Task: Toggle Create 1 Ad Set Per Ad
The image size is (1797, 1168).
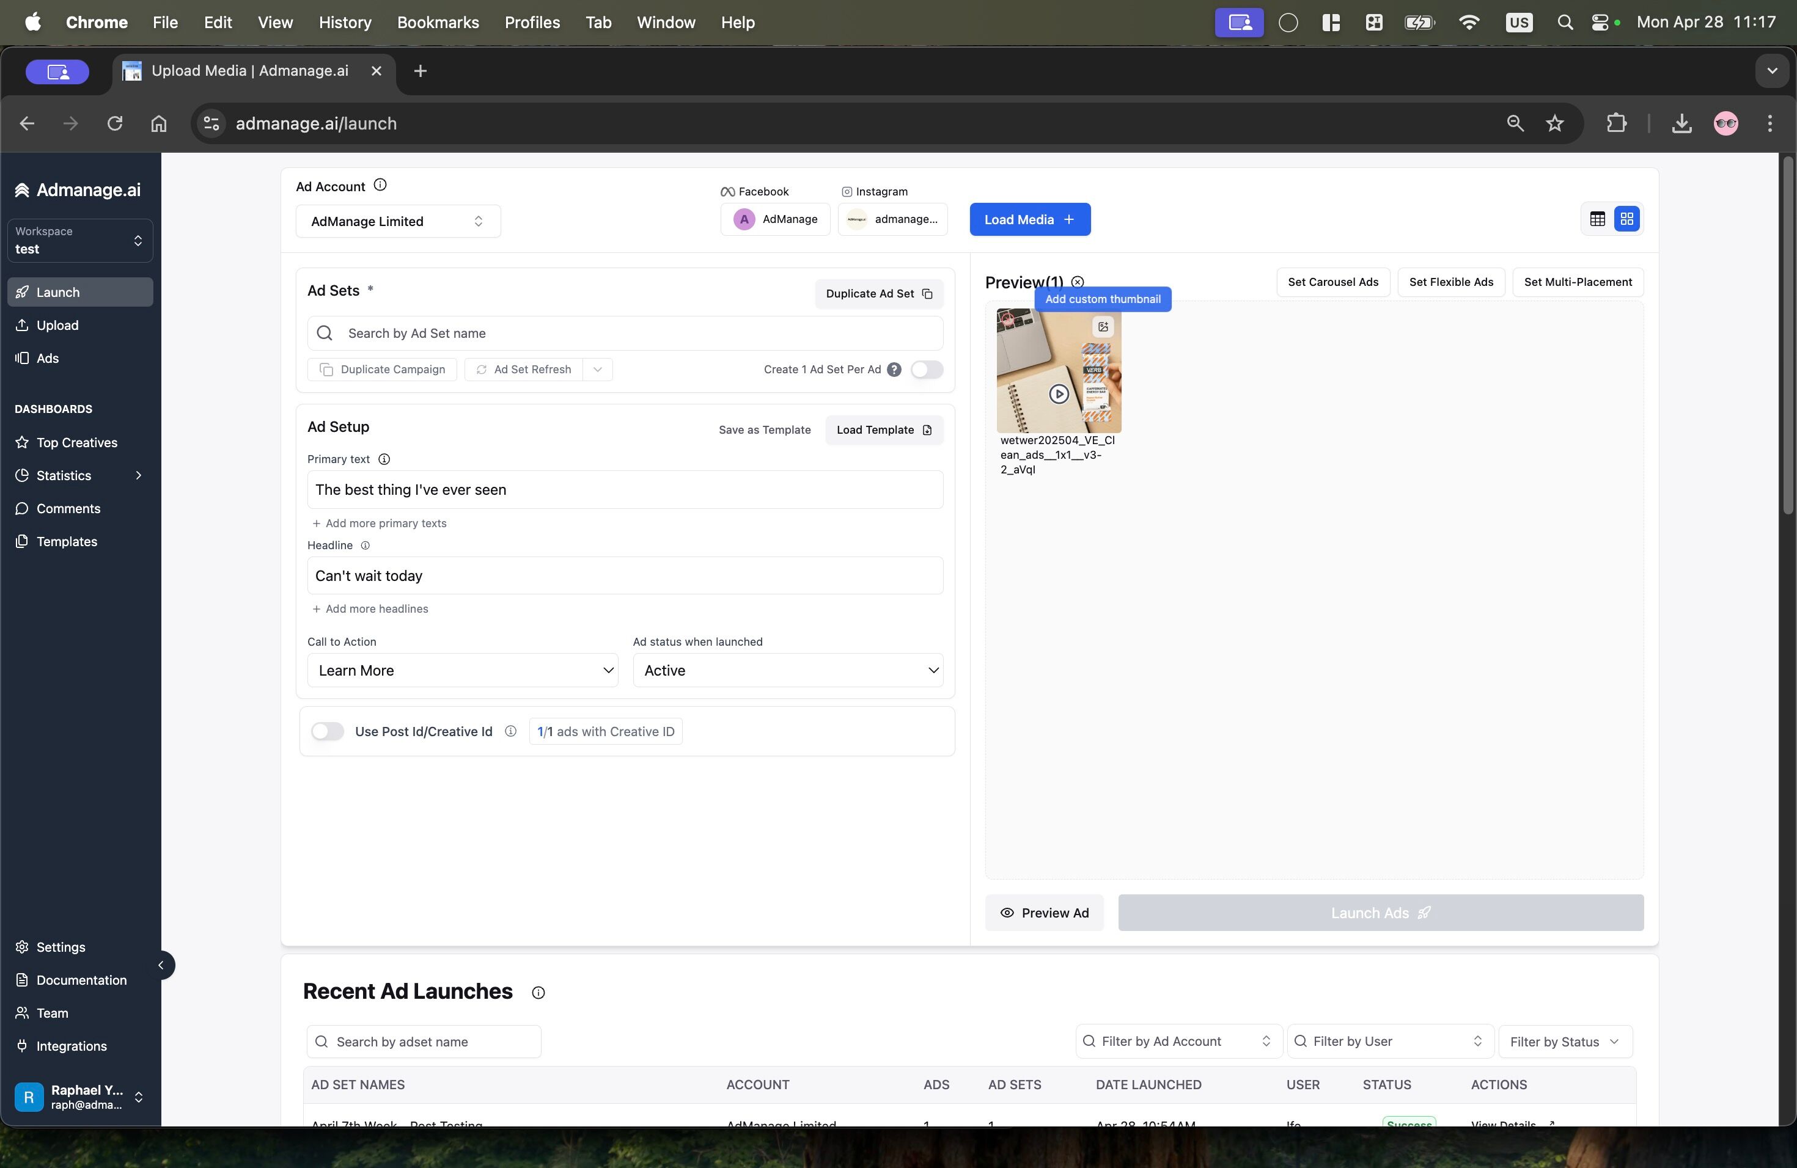Action: click(x=927, y=370)
